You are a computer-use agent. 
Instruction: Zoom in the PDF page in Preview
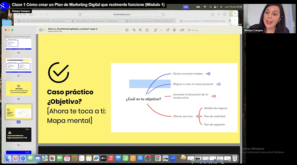point(140,30)
